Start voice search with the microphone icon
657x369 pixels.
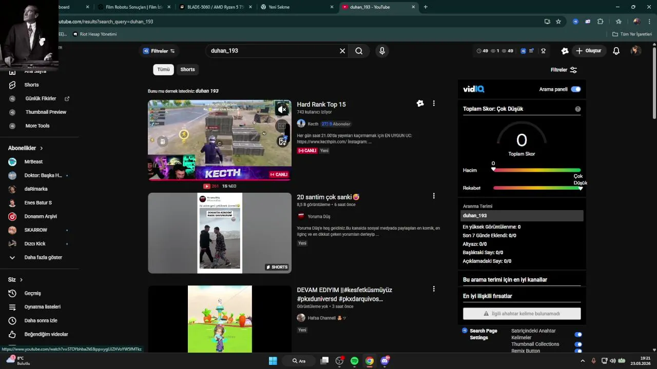pos(381,51)
